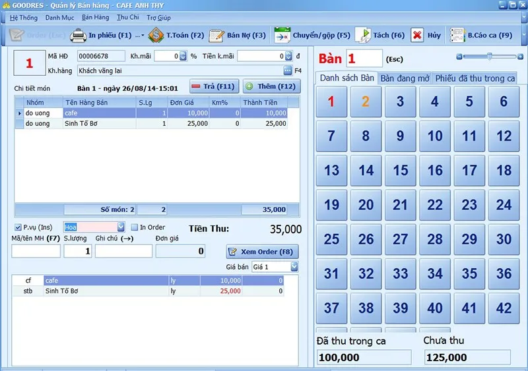The width and height of the screenshot is (528, 371).
Task: Switch to the Bàn đang mở tab
Action: click(405, 78)
